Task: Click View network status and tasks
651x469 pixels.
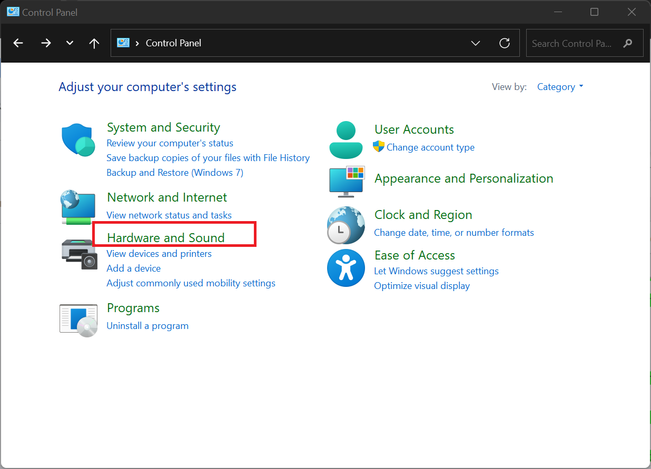Action: pyautogui.click(x=169, y=215)
